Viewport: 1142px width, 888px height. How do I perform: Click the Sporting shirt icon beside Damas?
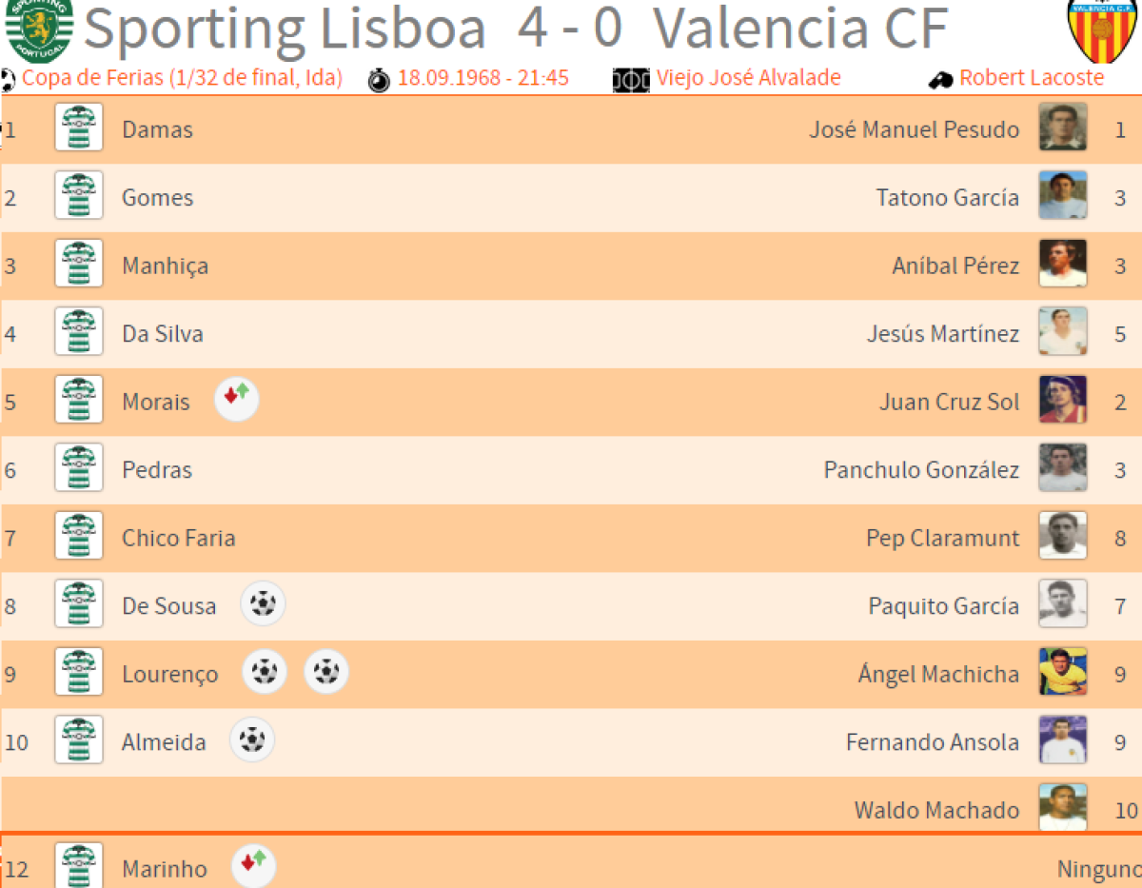pyautogui.click(x=79, y=128)
